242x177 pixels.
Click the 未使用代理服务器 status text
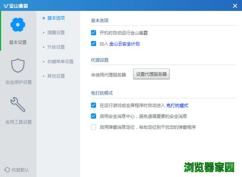tap(108, 75)
